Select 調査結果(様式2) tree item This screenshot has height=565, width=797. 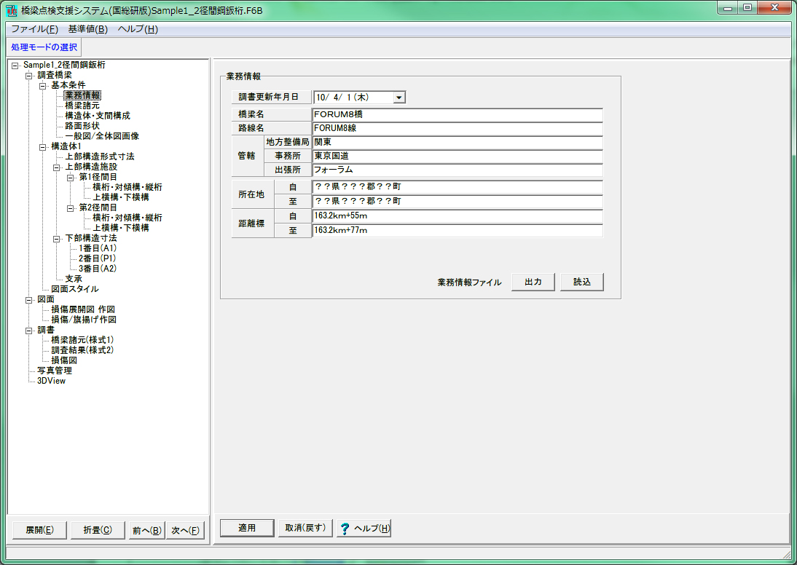point(82,350)
